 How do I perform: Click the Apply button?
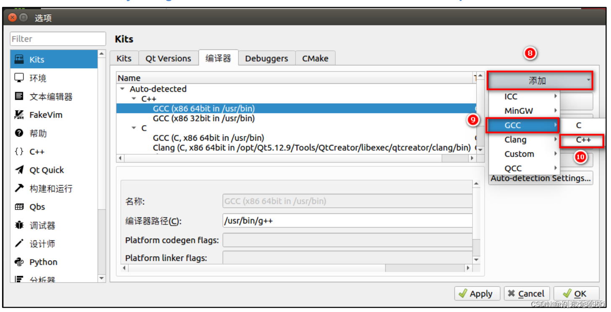click(x=477, y=293)
